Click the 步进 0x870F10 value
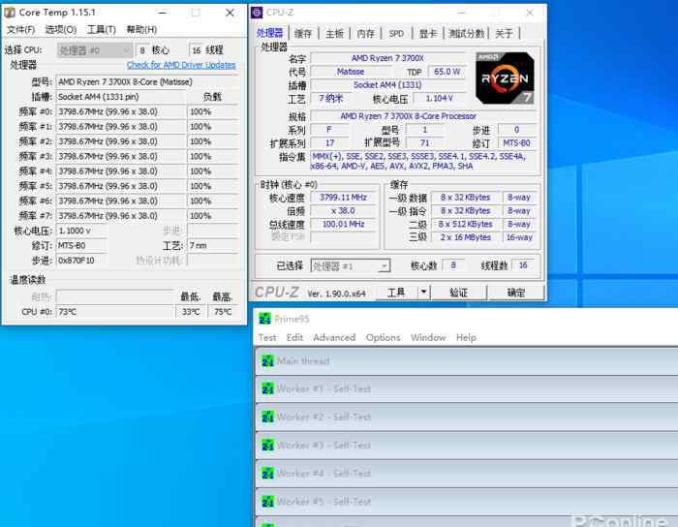Image resolution: width=678 pixels, height=527 pixels. coord(81,261)
